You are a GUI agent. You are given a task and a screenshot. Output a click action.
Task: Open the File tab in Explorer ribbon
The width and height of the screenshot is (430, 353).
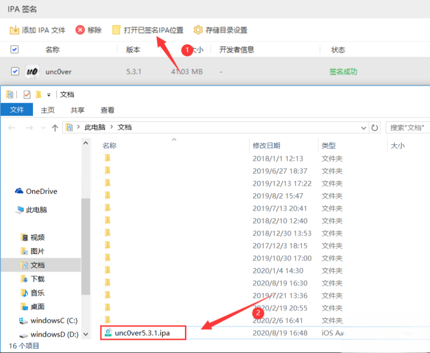click(17, 110)
